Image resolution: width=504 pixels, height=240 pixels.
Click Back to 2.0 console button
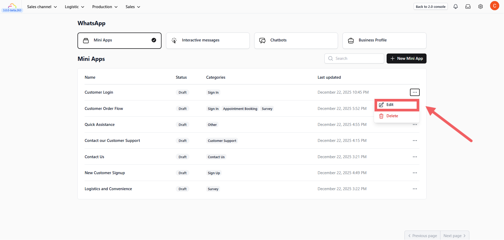point(431,7)
